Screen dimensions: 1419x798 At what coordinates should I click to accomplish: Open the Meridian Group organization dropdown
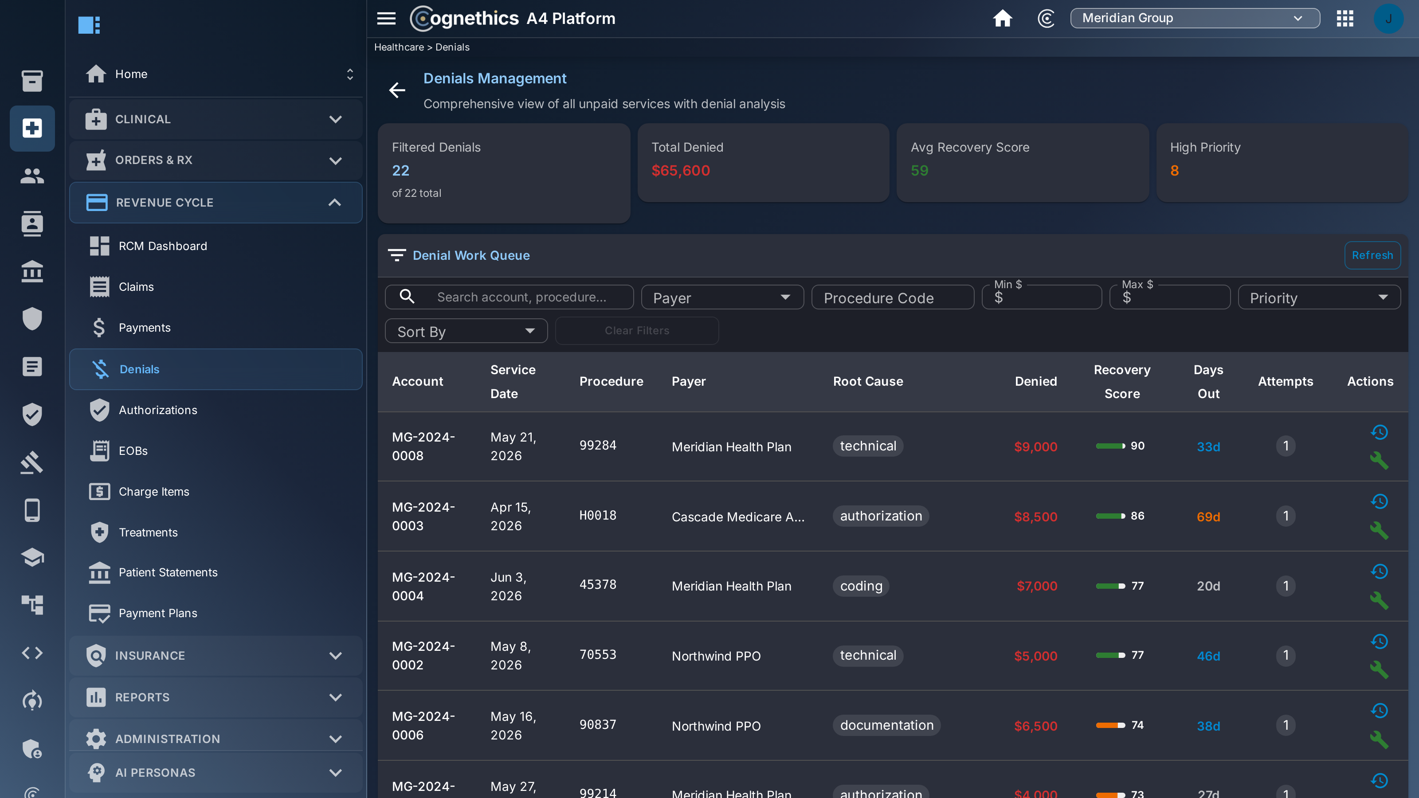pos(1194,18)
